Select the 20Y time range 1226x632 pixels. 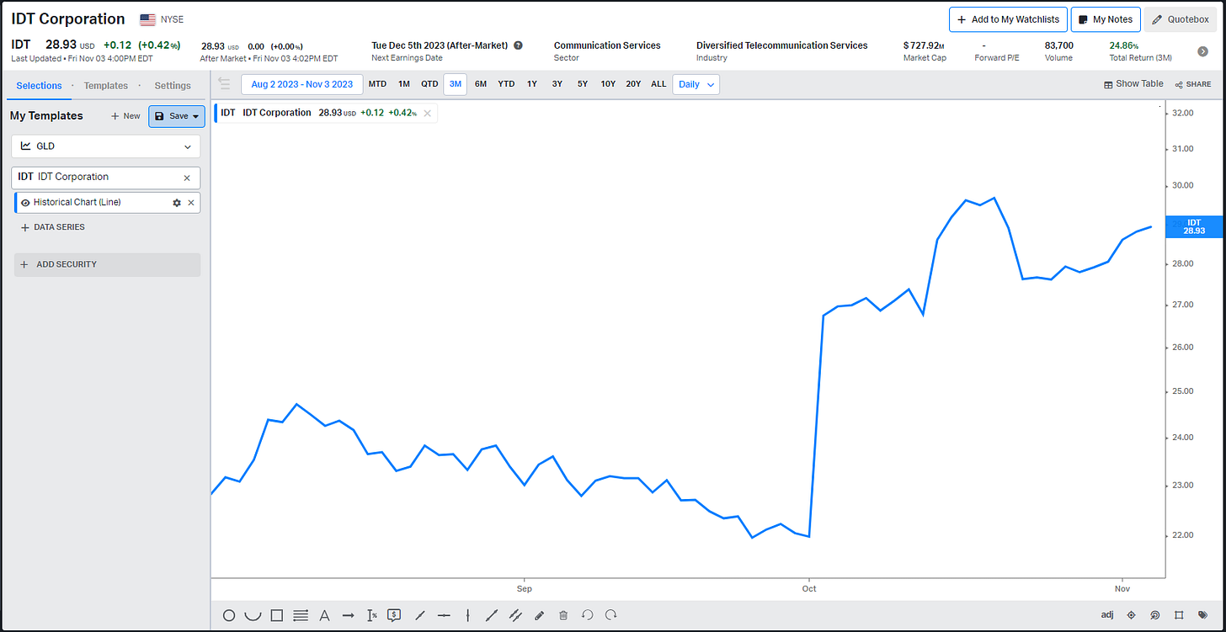pyautogui.click(x=633, y=84)
